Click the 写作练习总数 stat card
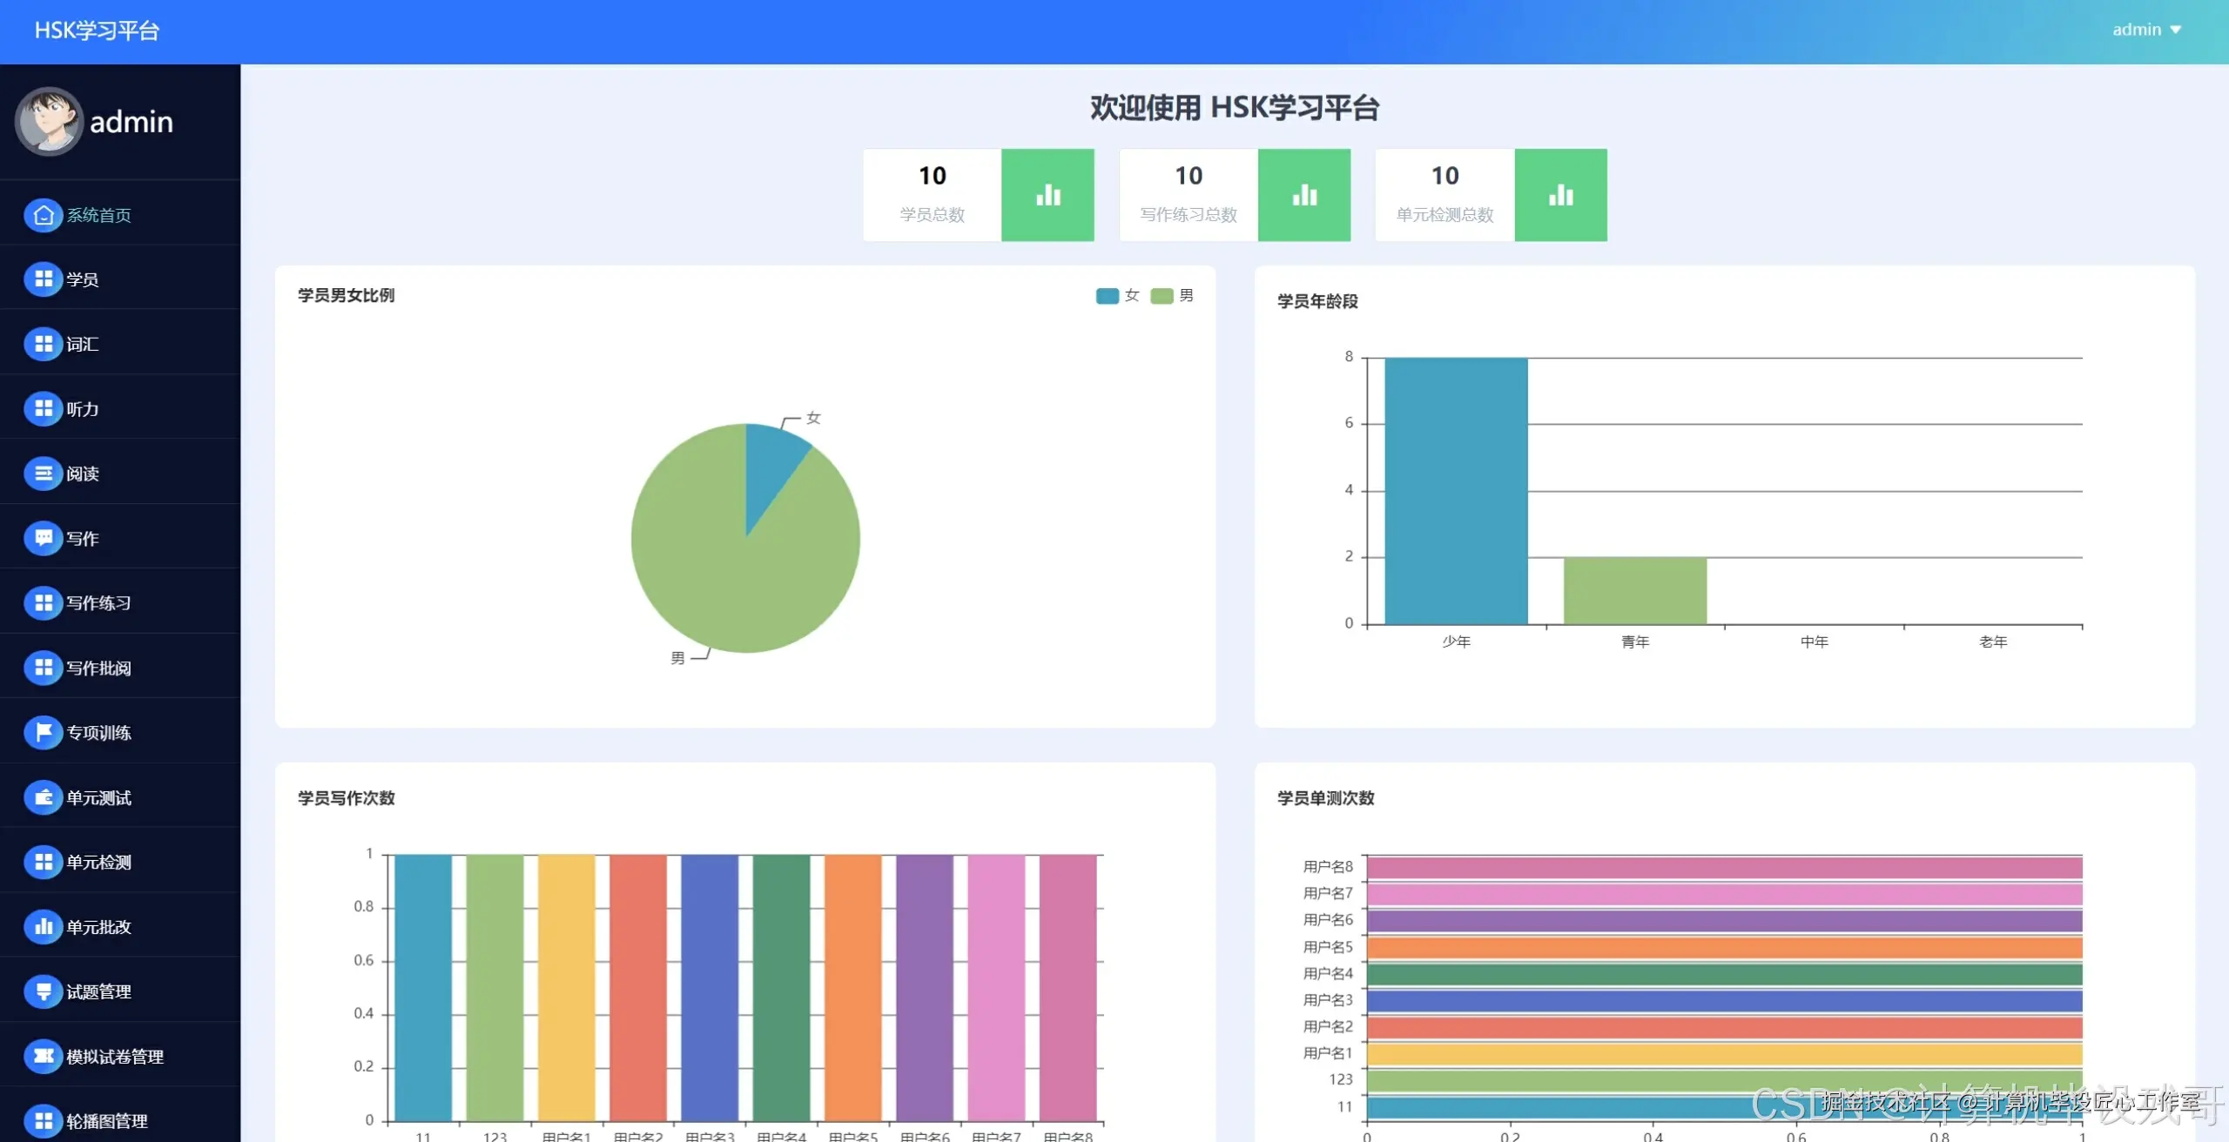Screen dimensions: 2229x1142 pos(1189,194)
